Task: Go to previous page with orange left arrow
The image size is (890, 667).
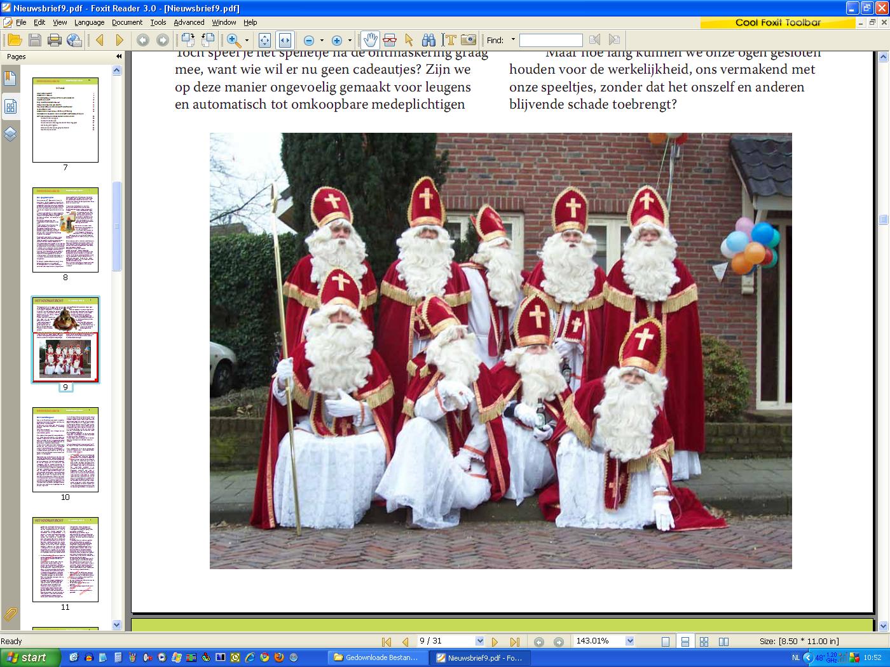Action: [100, 40]
